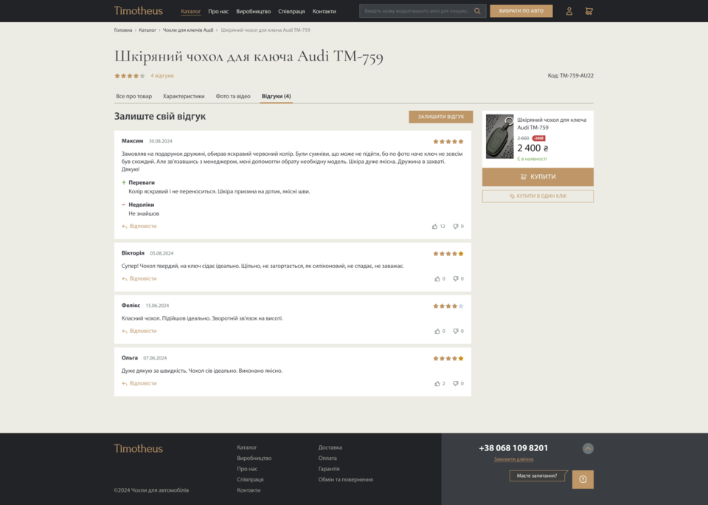708x505 pixels.
Task: Click the search magnifier icon
Action: pyautogui.click(x=477, y=11)
